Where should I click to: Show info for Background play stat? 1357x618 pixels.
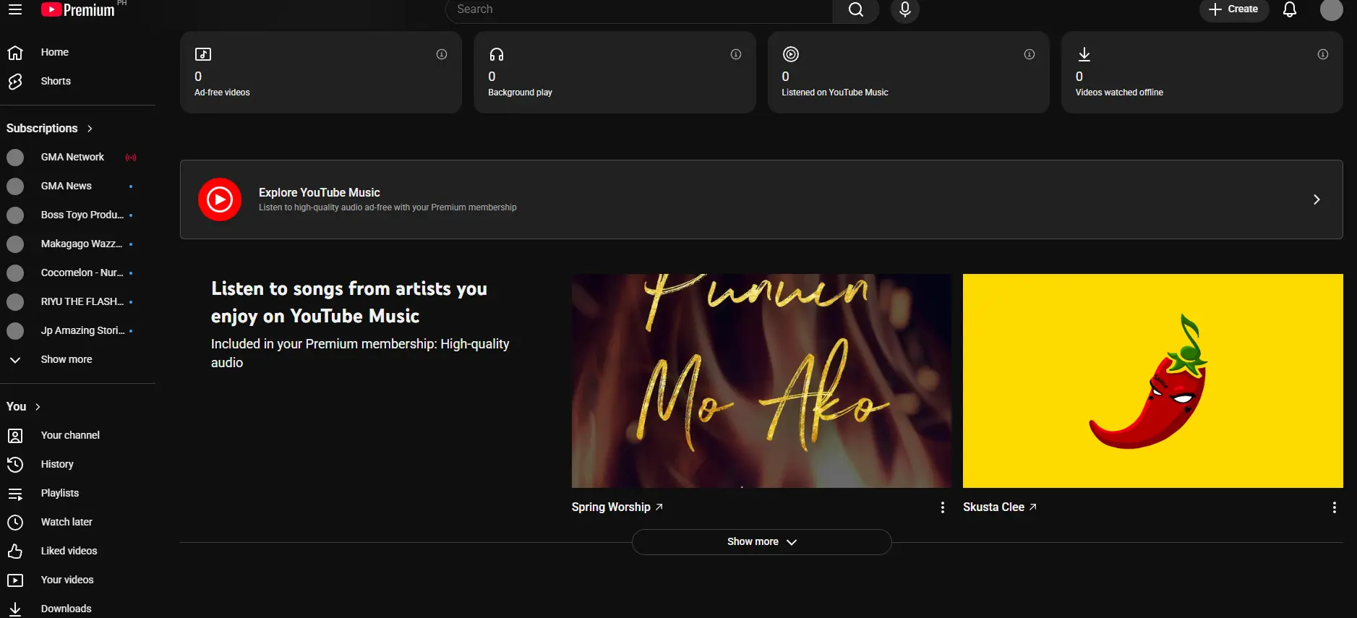736,54
